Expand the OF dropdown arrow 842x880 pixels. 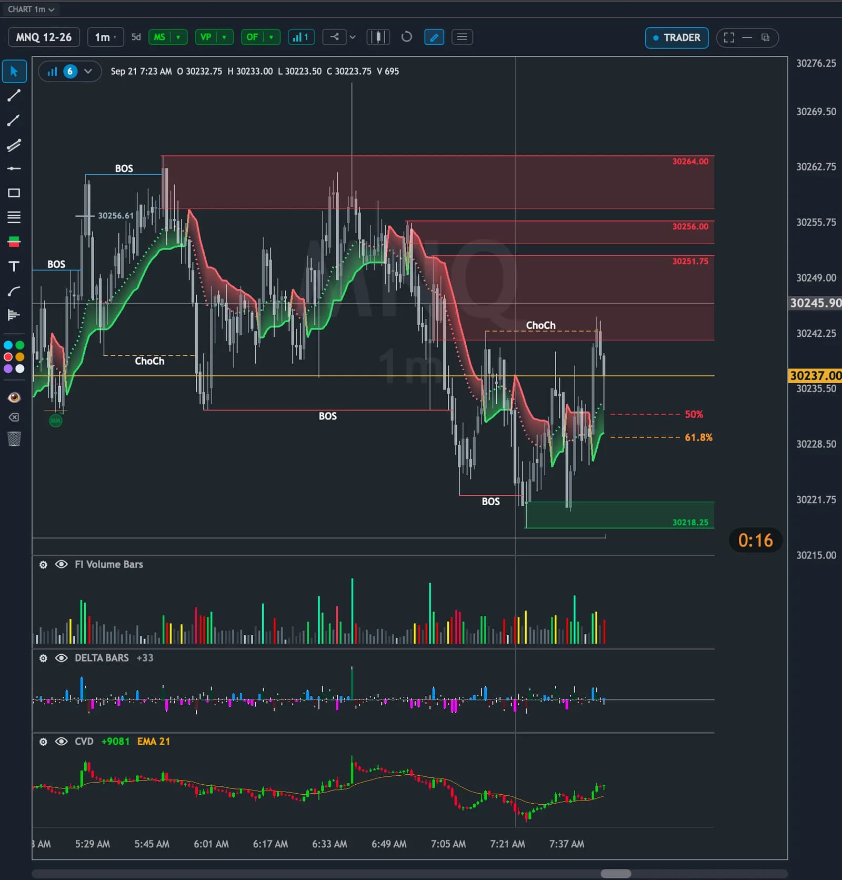(x=271, y=37)
